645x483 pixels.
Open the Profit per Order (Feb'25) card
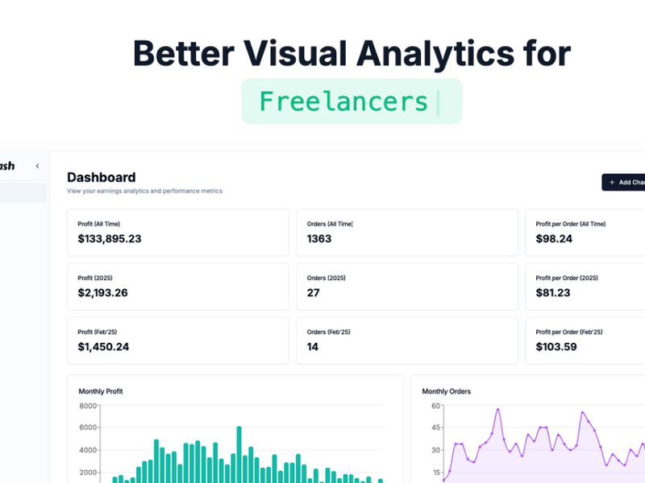(x=585, y=340)
